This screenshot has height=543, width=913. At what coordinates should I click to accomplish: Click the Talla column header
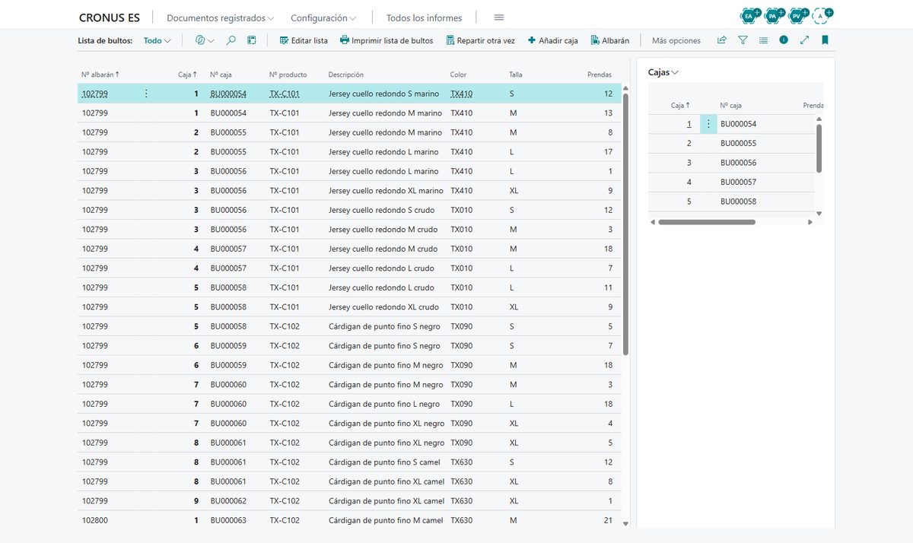(x=516, y=75)
